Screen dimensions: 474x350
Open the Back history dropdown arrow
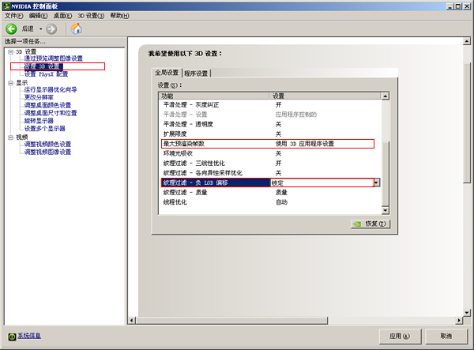41,28
